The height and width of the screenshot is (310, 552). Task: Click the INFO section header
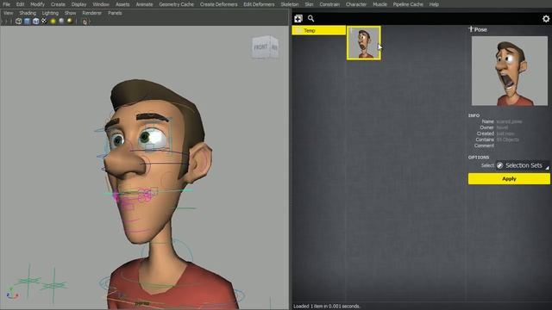pos(474,115)
